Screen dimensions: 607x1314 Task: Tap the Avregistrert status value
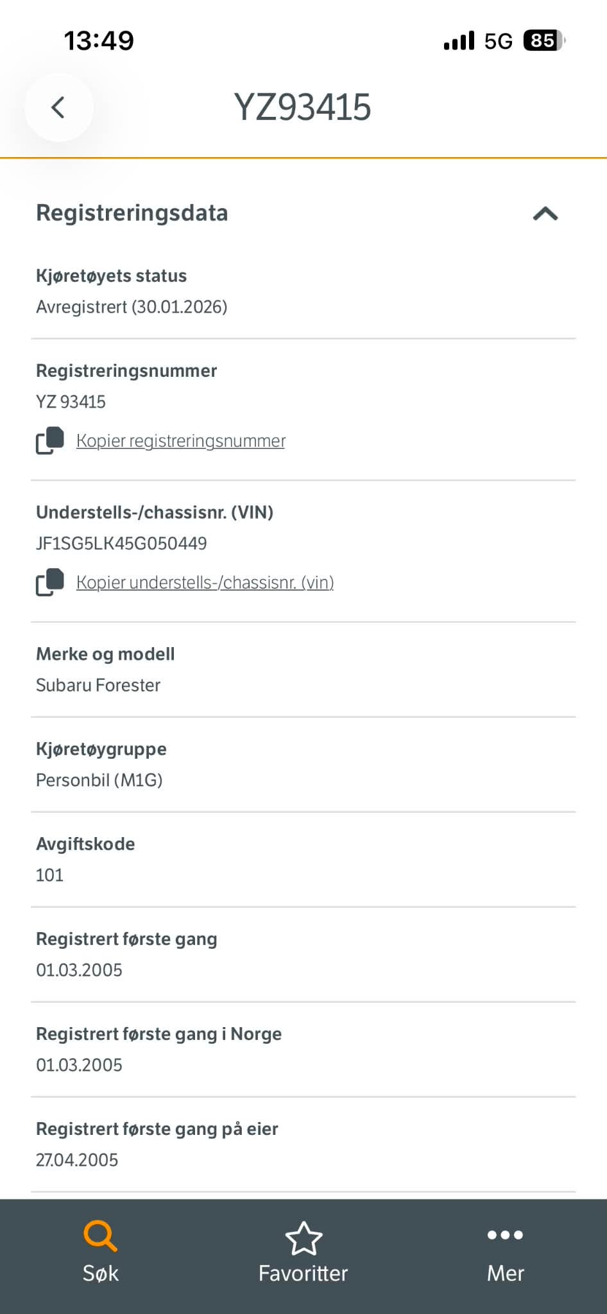click(x=132, y=307)
